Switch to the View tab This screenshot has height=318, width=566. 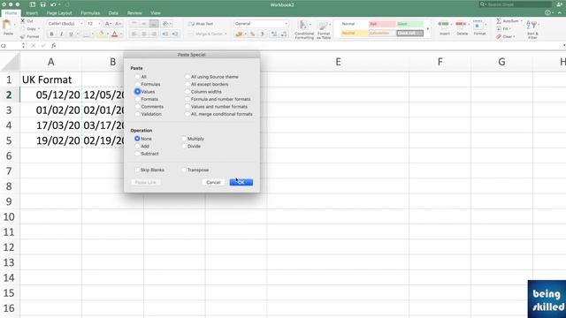click(156, 13)
